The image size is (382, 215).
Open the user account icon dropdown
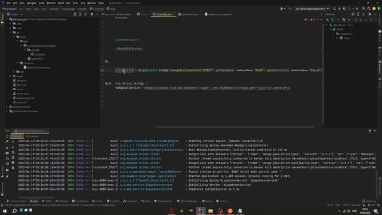[282, 9]
